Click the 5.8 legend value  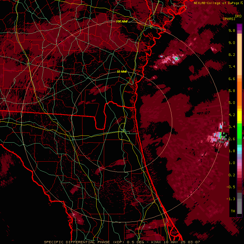232,91
